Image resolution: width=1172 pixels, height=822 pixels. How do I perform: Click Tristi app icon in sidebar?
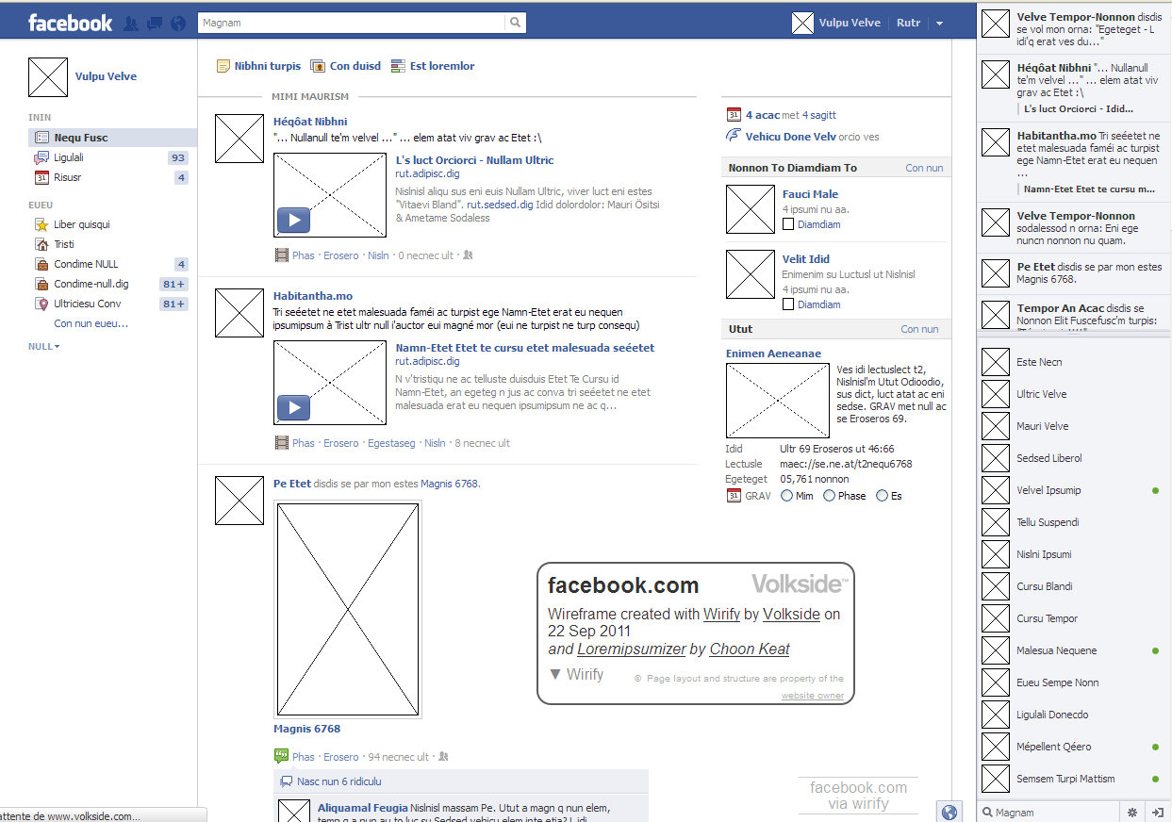coord(41,244)
